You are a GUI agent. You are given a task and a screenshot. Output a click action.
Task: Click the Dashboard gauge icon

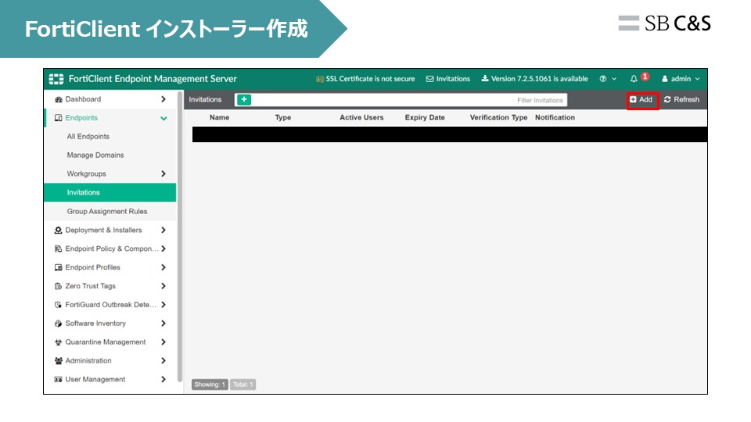(59, 99)
